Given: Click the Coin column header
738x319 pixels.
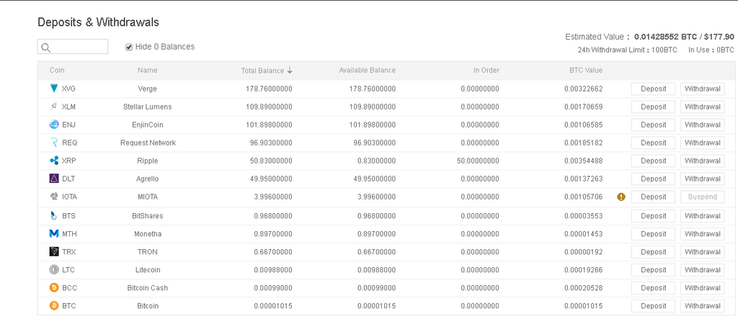Looking at the screenshot, I should [x=57, y=70].
